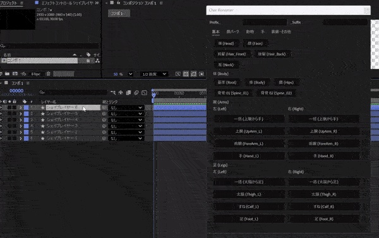This screenshot has width=379, height=238.
Task: Click parent pick whip of シェイプレイヤー 2
Action: 104,132
